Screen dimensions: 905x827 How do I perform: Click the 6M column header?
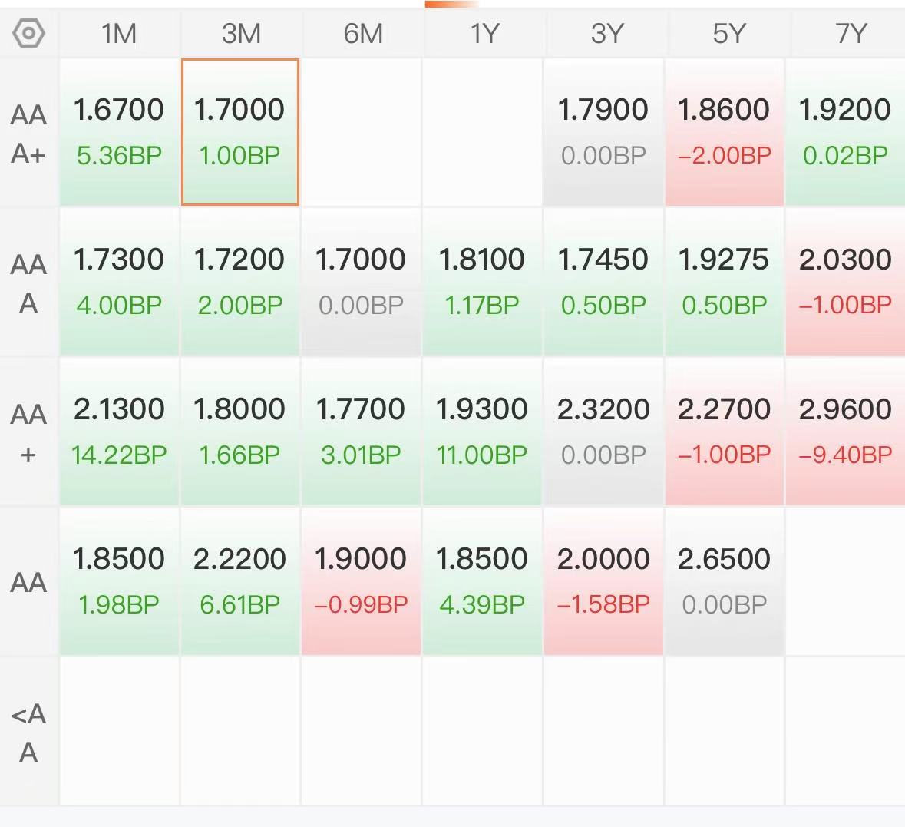(x=362, y=34)
